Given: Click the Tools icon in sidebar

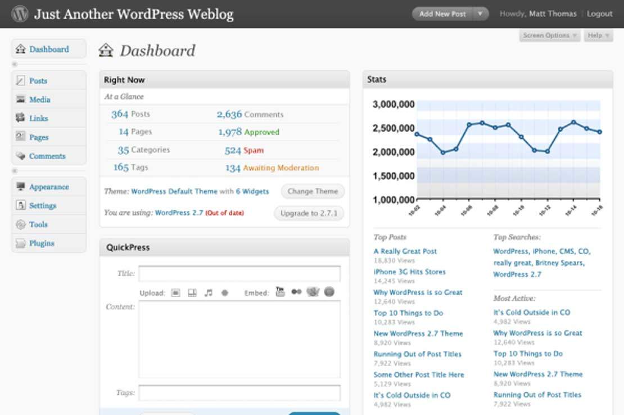Looking at the screenshot, I should tap(20, 224).
